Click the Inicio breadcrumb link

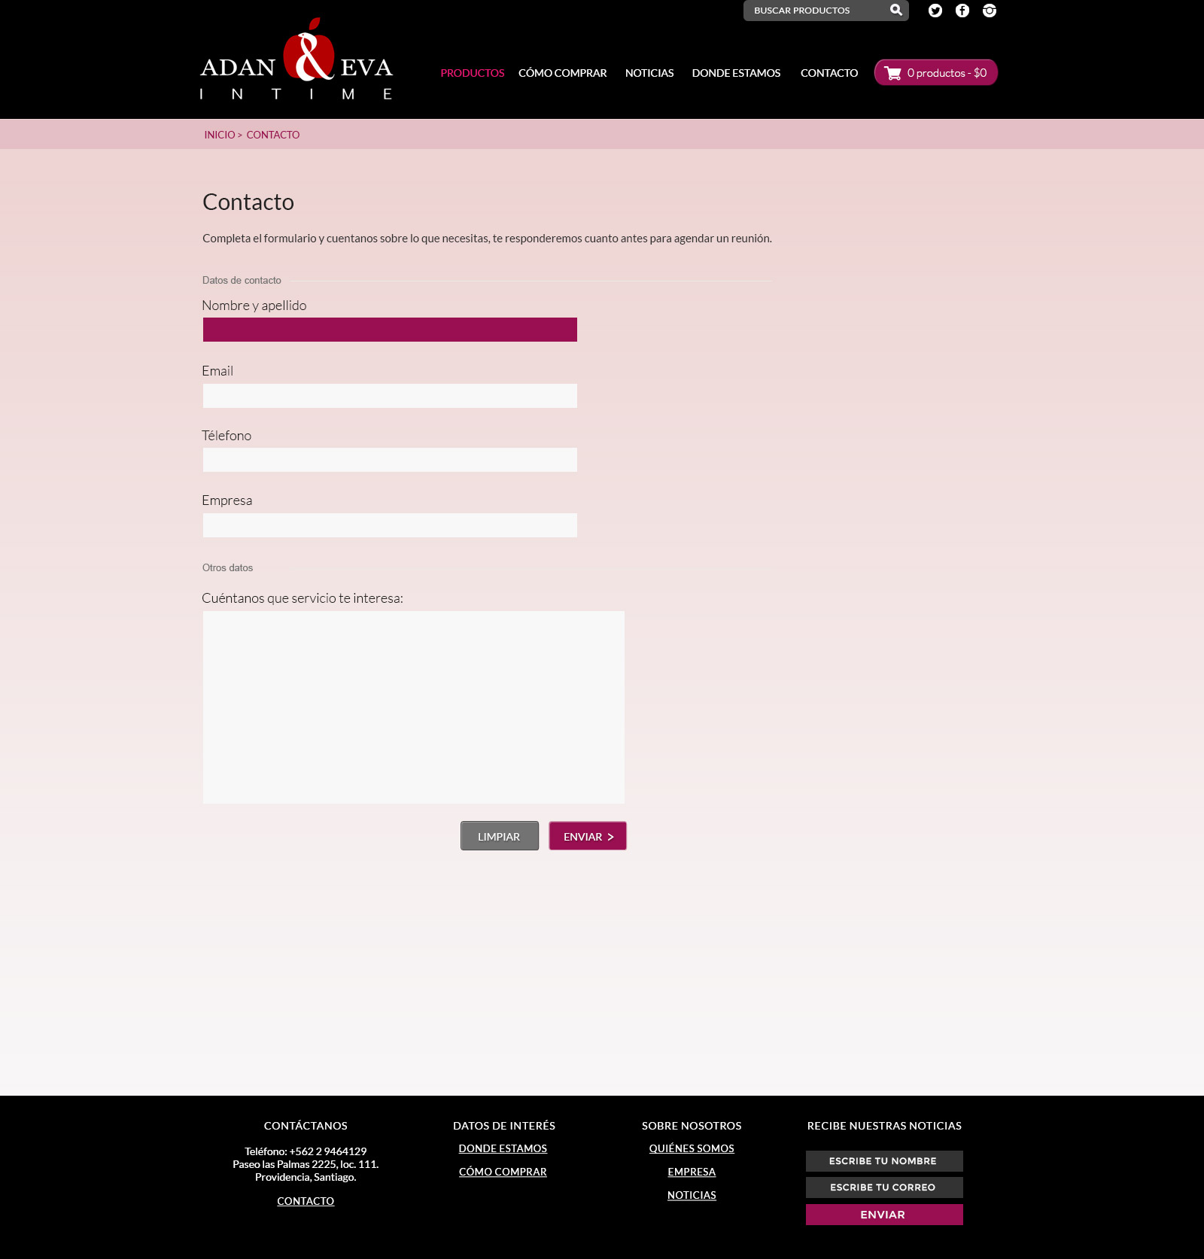tap(219, 135)
